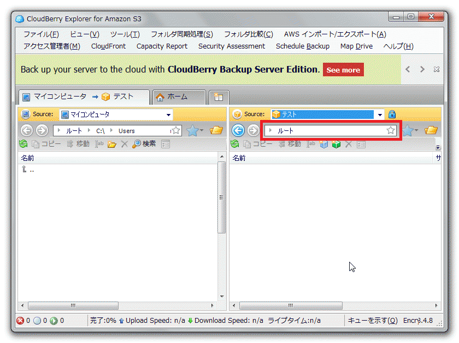Open the folder icon in the right pane toolbar

pyautogui.click(x=431, y=130)
